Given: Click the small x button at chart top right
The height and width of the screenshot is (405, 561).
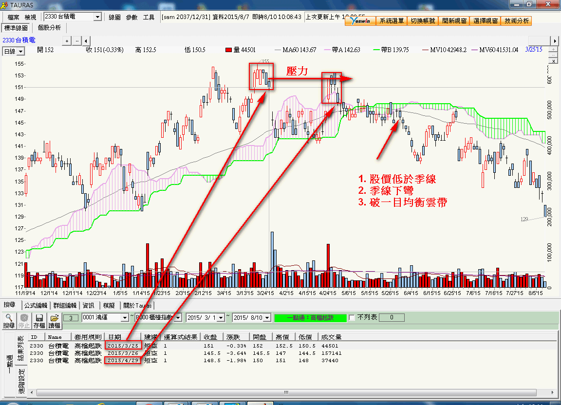Looking at the screenshot, I should coord(553,61).
